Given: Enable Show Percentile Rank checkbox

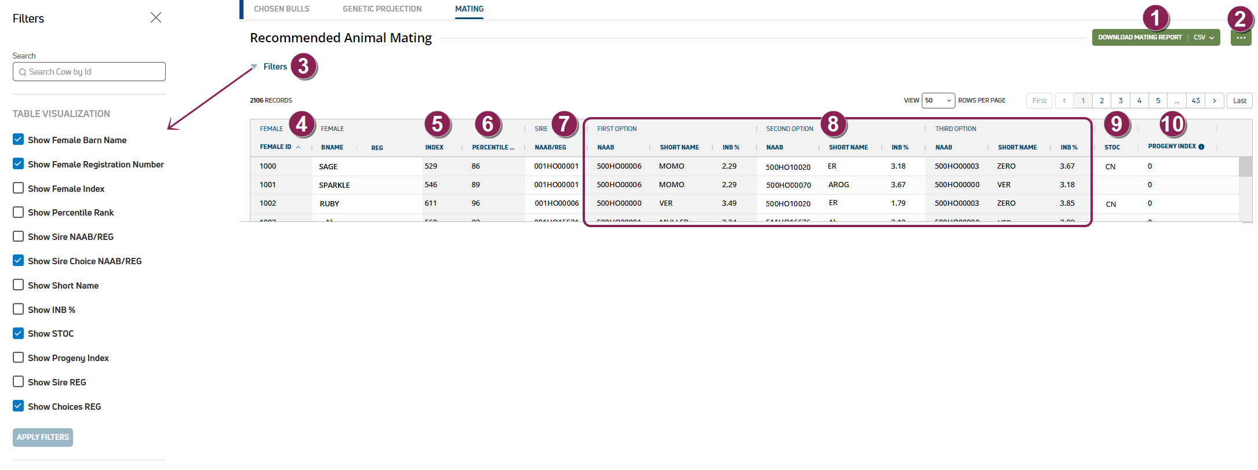Looking at the screenshot, I should click(19, 212).
